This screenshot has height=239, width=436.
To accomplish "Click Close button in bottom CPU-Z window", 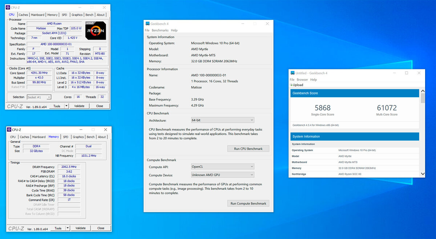I will coord(101,228).
